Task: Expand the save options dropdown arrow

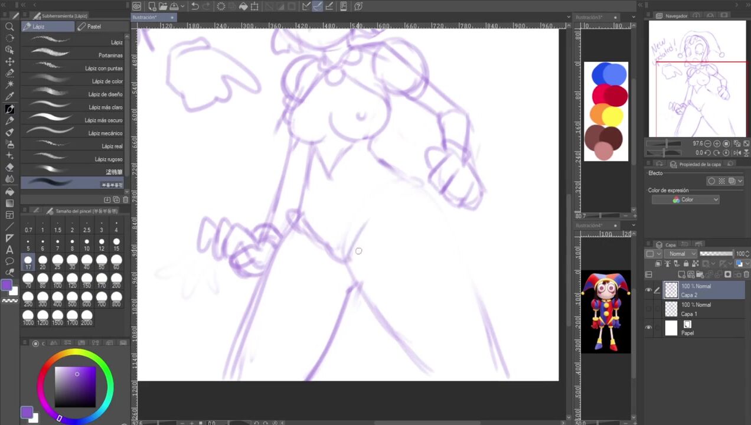Action: click(x=182, y=6)
